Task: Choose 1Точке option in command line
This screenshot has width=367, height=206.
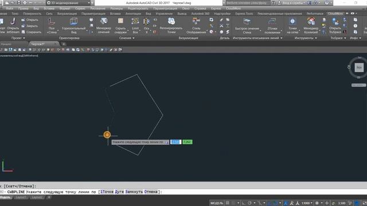Action: coord(107,192)
